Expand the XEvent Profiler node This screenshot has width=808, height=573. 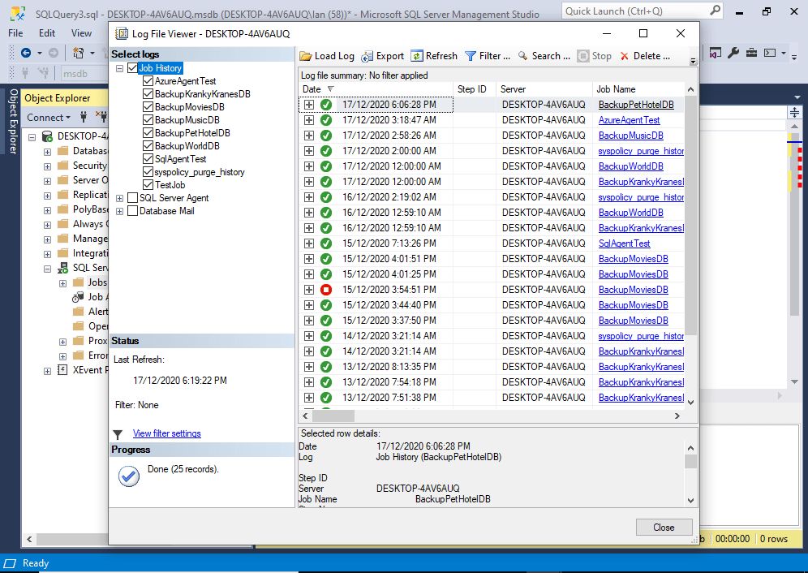(47, 371)
